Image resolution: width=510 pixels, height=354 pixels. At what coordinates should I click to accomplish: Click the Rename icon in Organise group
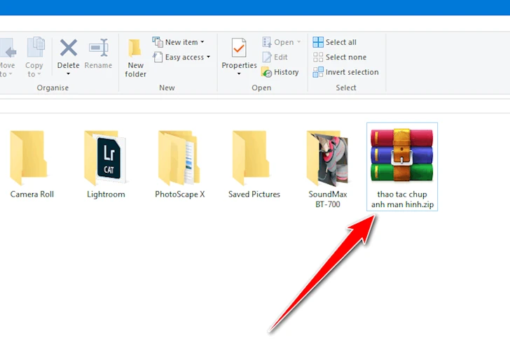tap(98, 48)
